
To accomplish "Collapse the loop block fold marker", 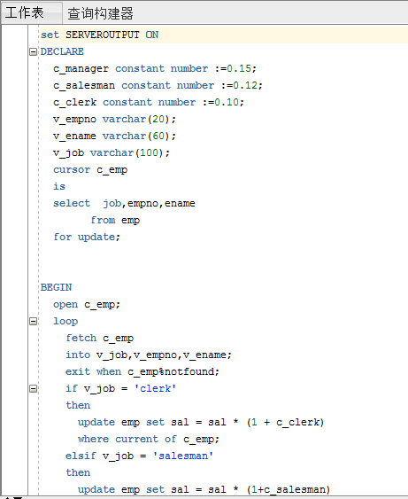I will tap(33, 321).
